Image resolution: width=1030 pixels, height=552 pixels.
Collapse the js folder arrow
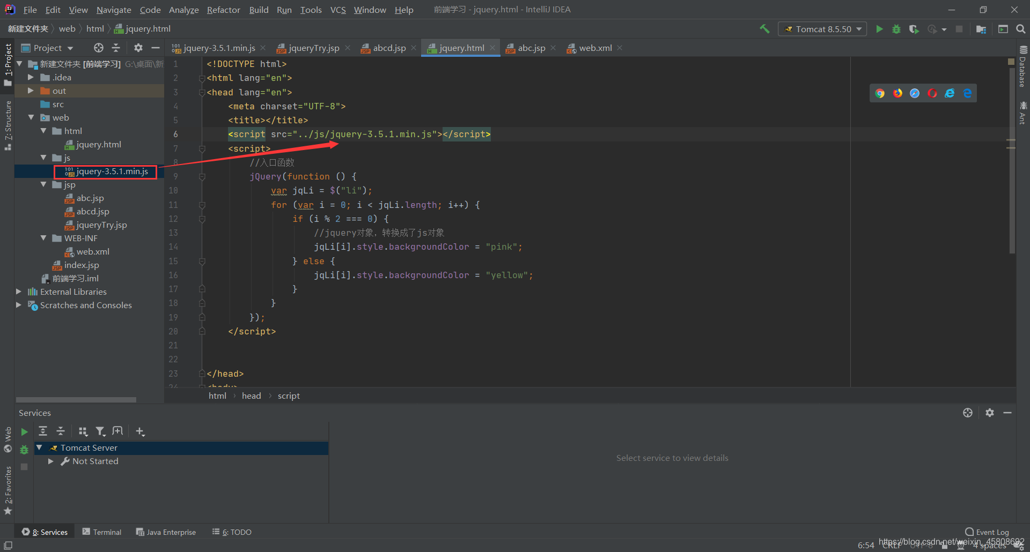[x=43, y=158]
